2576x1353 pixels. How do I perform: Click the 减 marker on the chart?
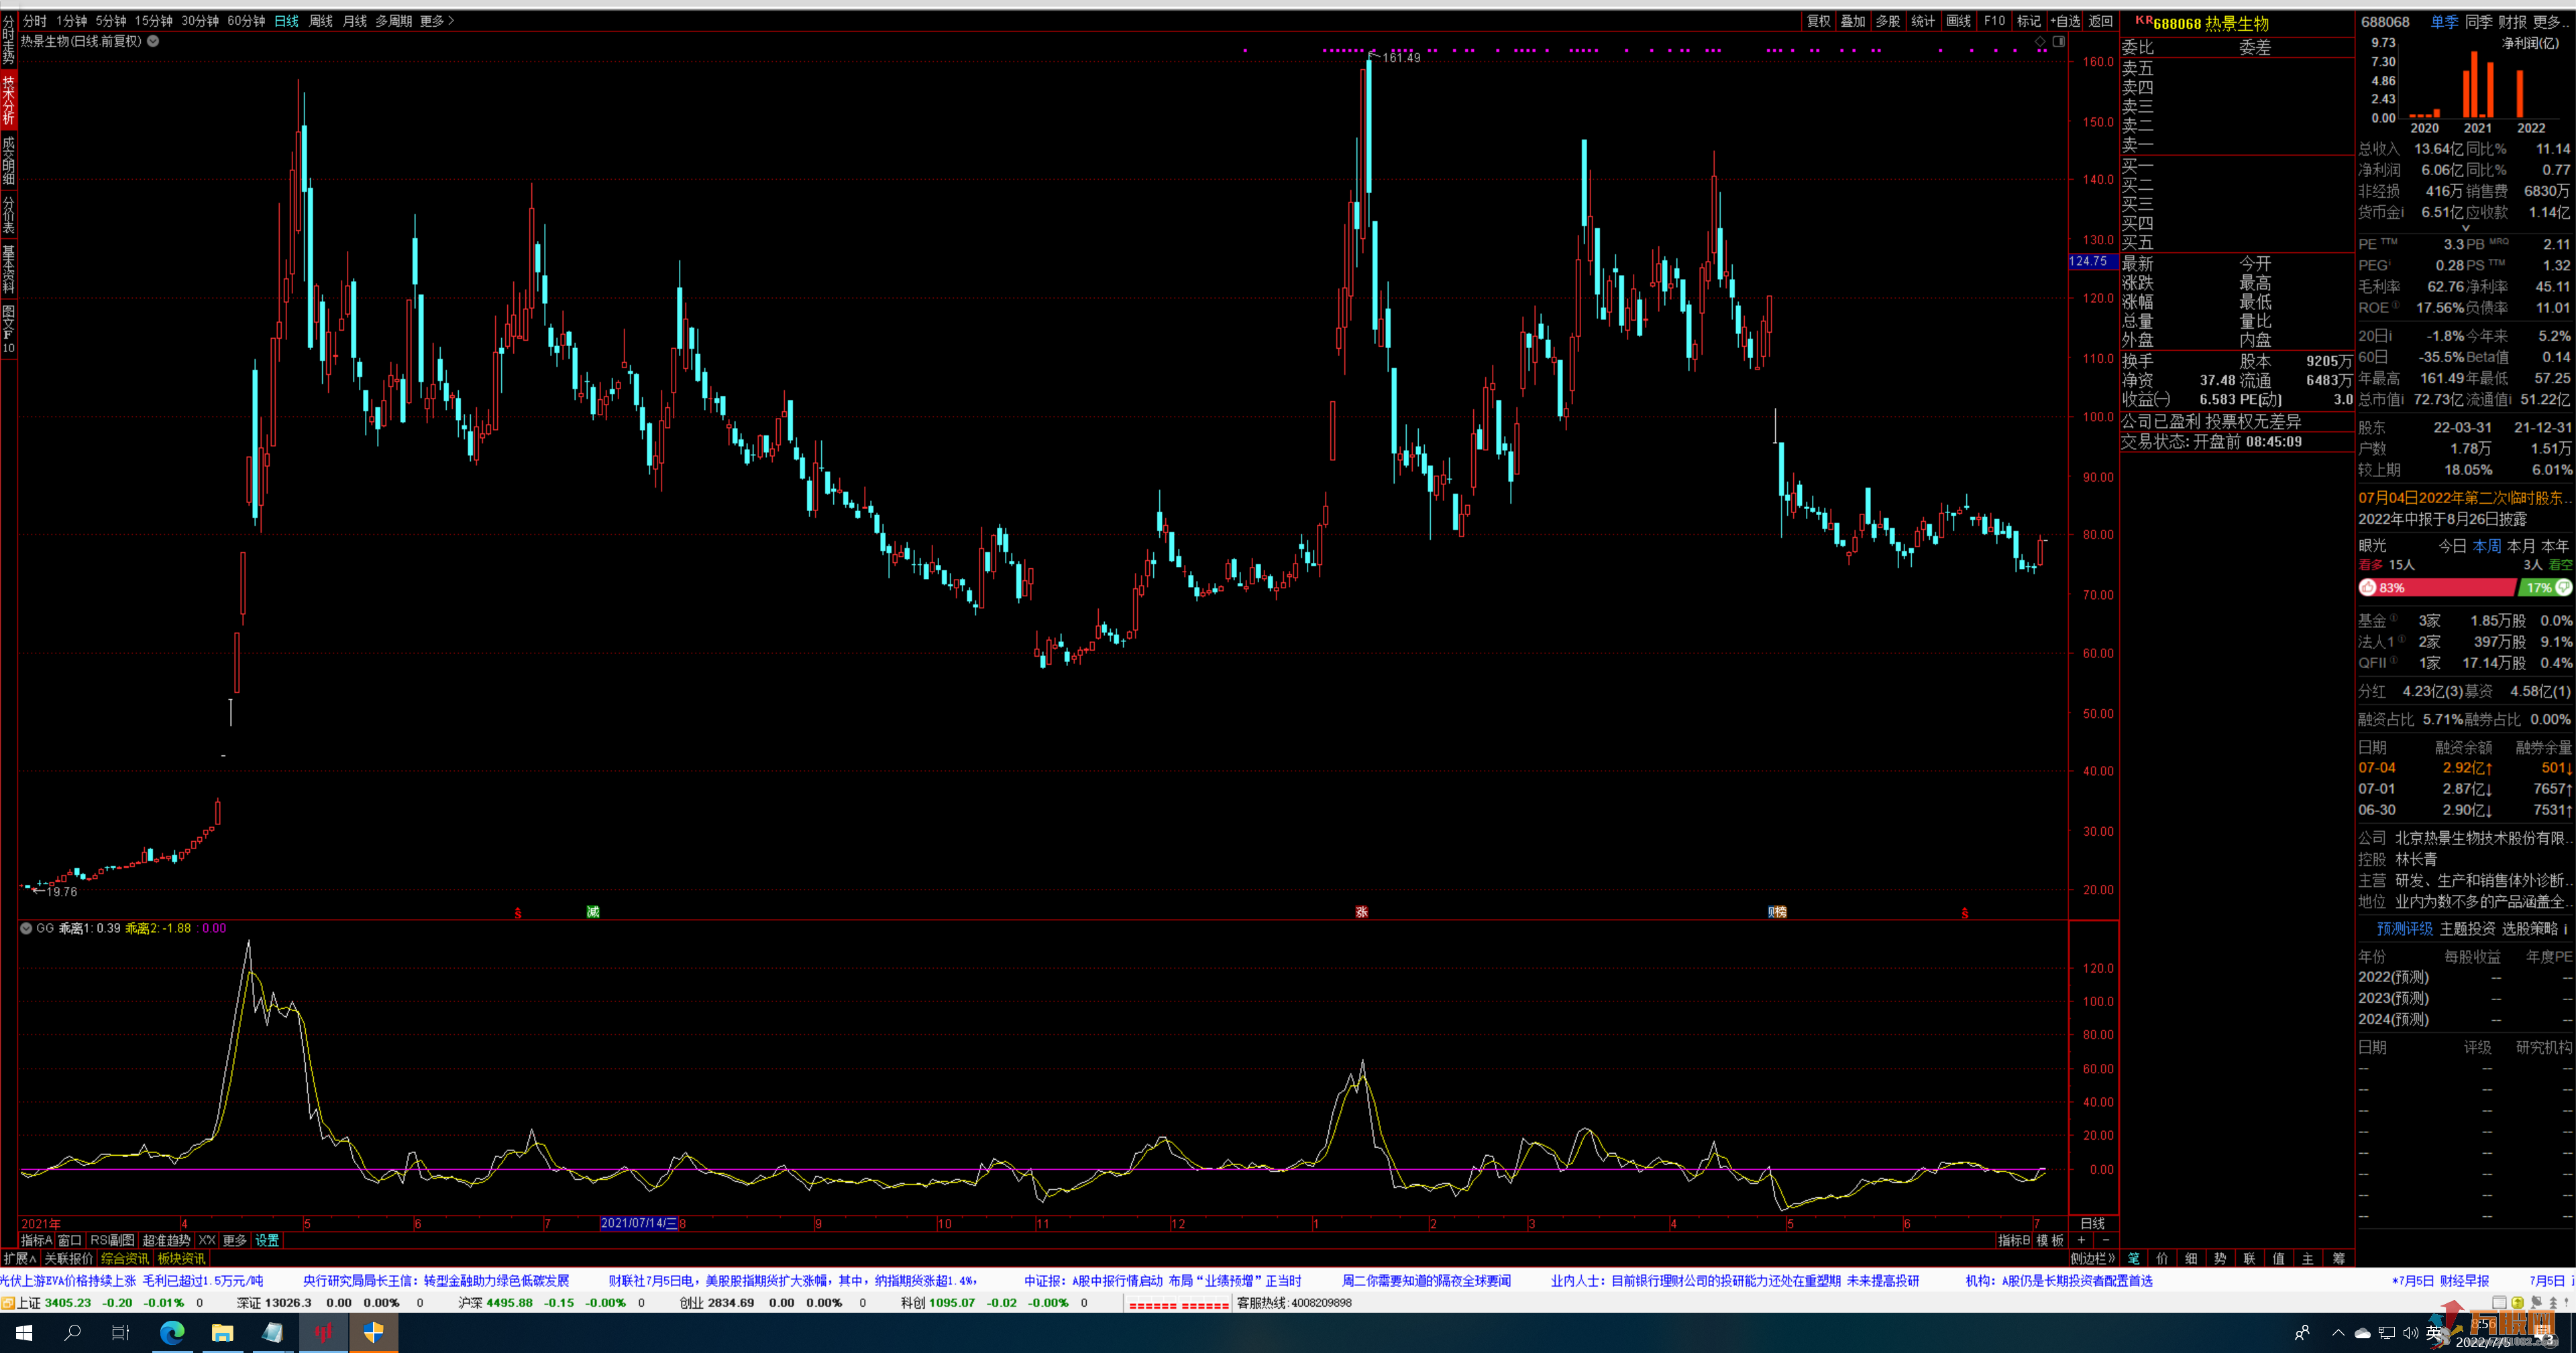click(x=593, y=911)
